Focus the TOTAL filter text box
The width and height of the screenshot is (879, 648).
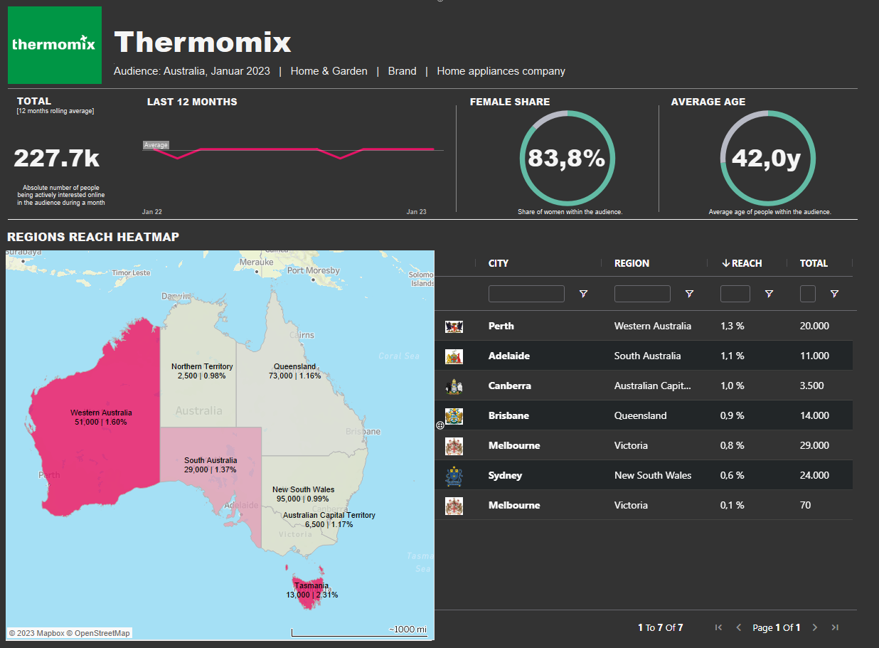808,294
